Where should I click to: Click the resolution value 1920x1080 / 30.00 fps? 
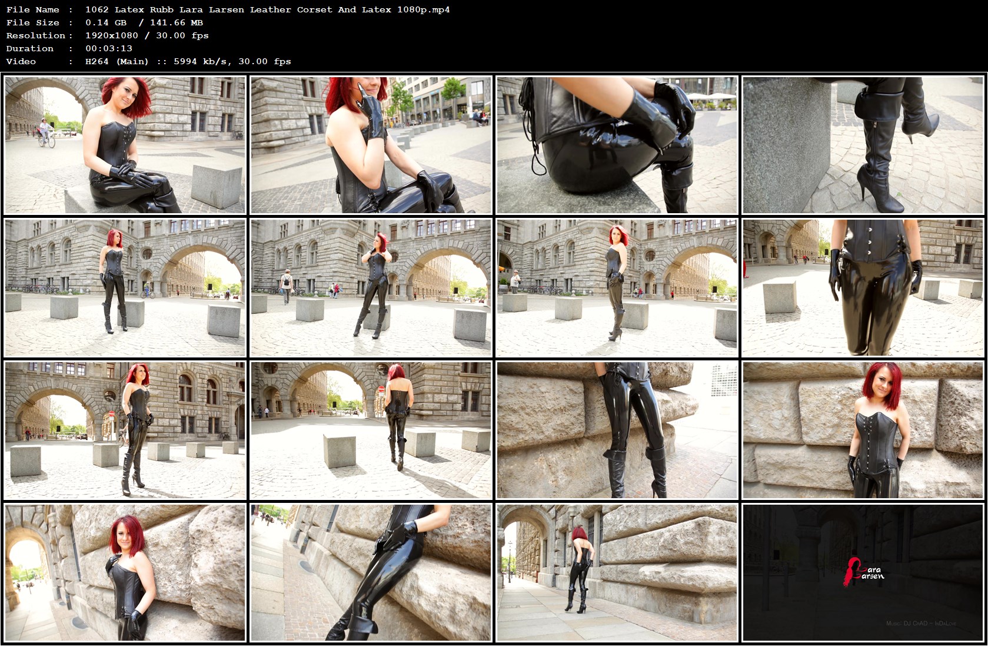tap(147, 35)
